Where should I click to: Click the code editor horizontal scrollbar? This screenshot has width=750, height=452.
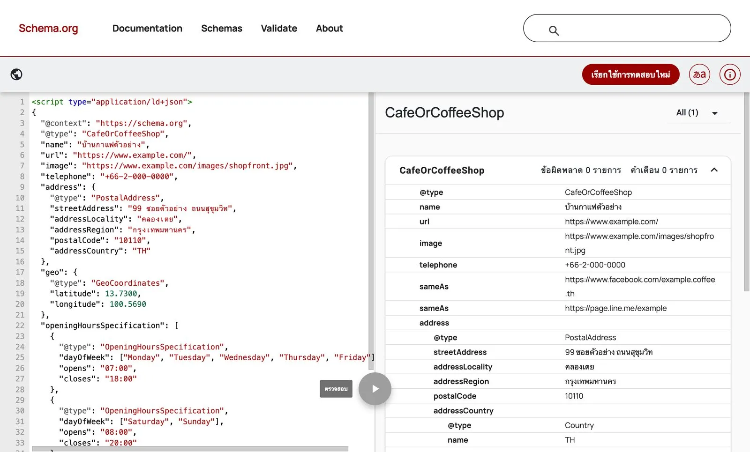pos(190,449)
